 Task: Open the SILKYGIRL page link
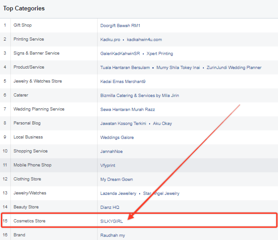click(x=112, y=221)
